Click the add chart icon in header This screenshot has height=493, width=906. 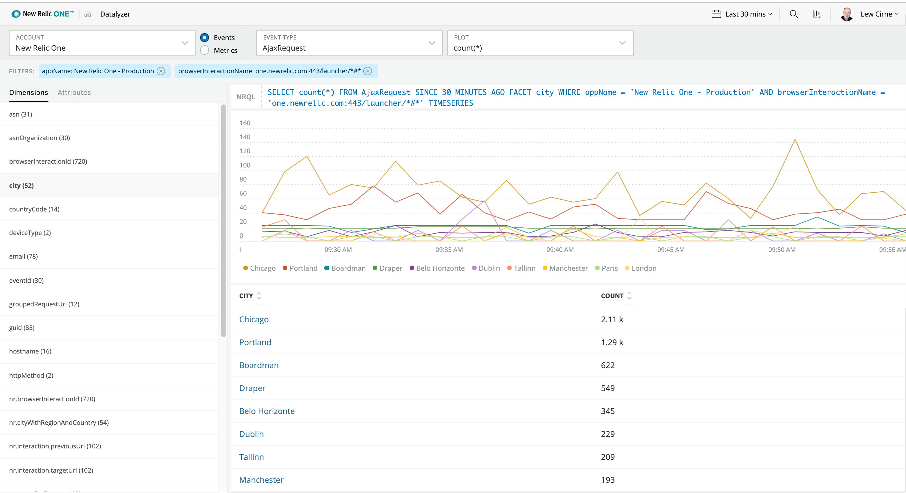tap(817, 14)
